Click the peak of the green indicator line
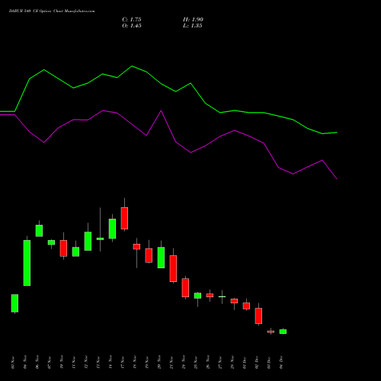 click(x=132, y=66)
